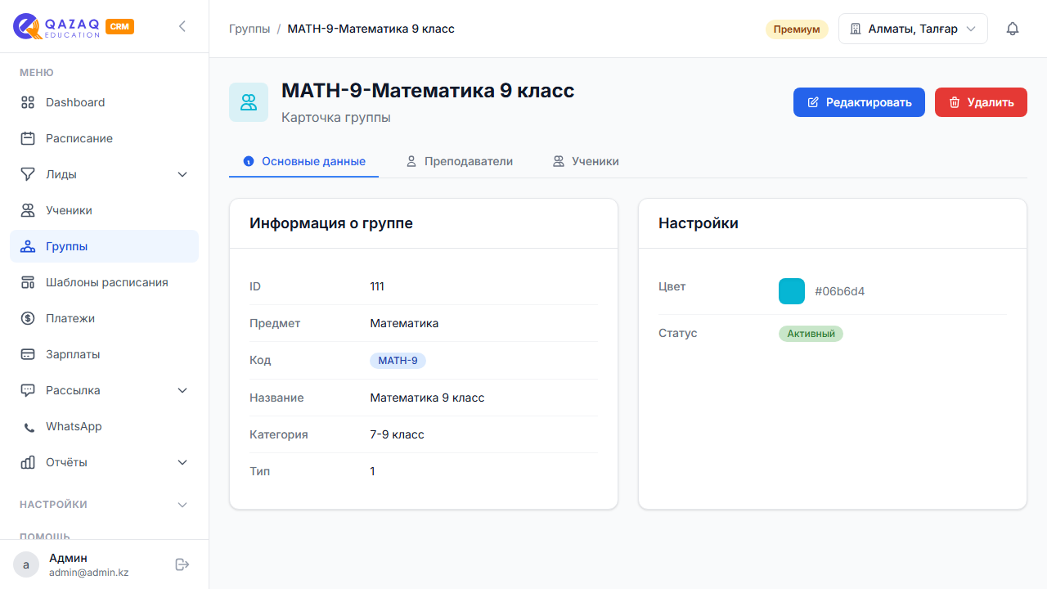Open the Алматы, Талғар branch dropdown

tap(913, 29)
